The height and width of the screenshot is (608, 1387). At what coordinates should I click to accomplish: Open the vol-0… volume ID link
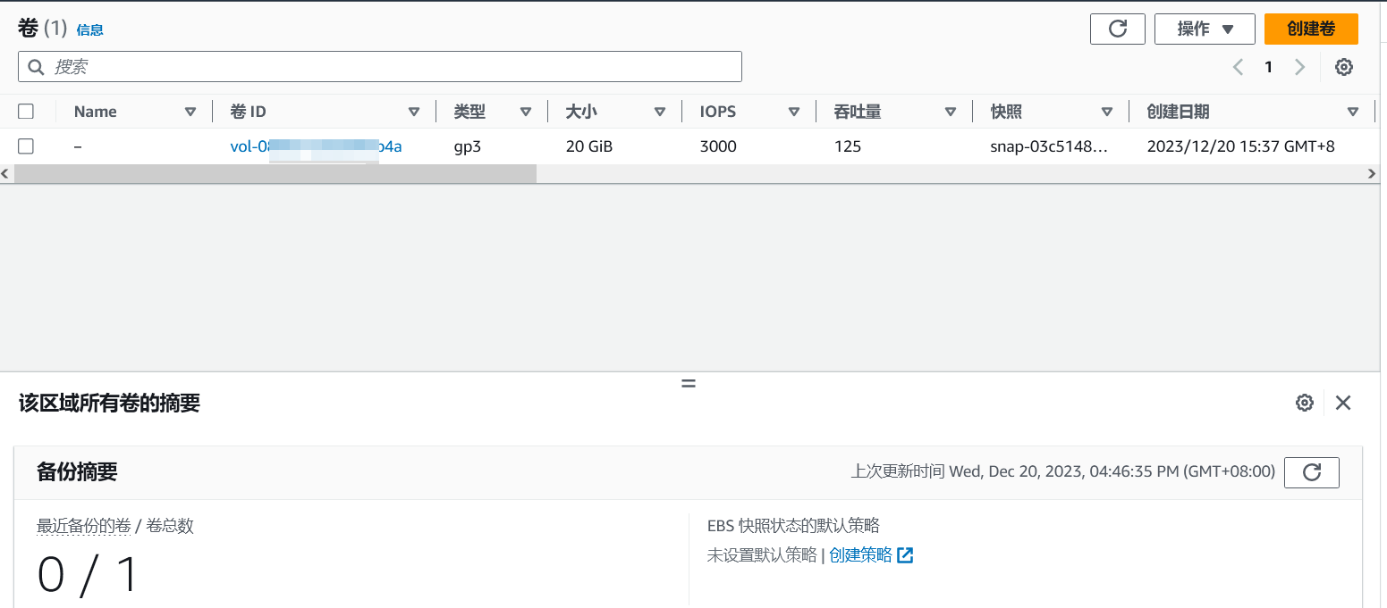click(x=316, y=146)
